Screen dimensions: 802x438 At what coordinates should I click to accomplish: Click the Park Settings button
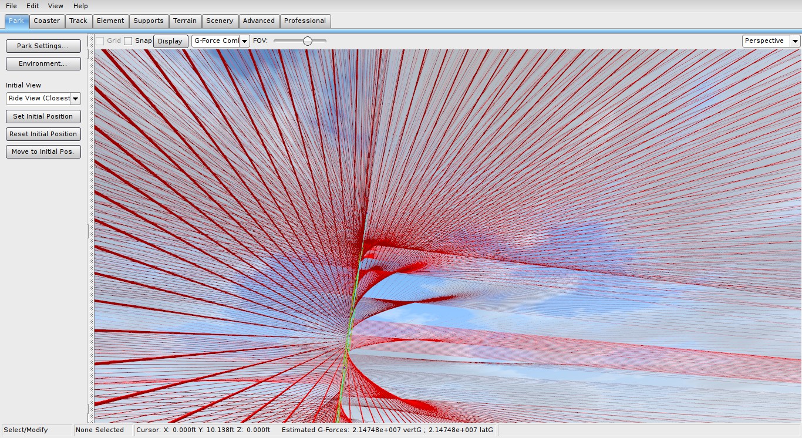[43, 46]
